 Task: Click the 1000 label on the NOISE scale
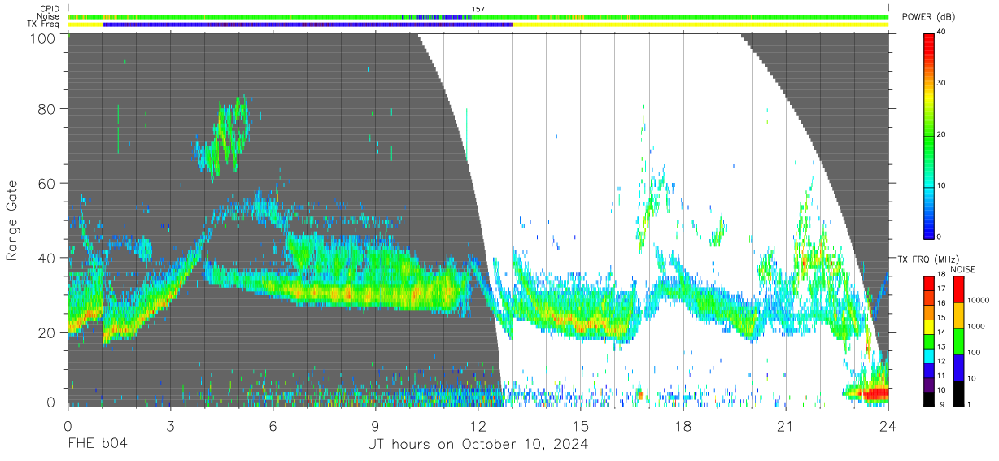click(x=976, y=326)
